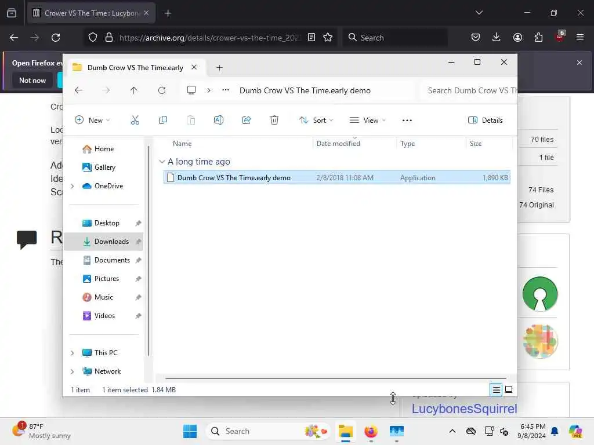Screen dimensions: 594x445
Task: Go up one folder level in Explorer
Action: tap(134, 90)
